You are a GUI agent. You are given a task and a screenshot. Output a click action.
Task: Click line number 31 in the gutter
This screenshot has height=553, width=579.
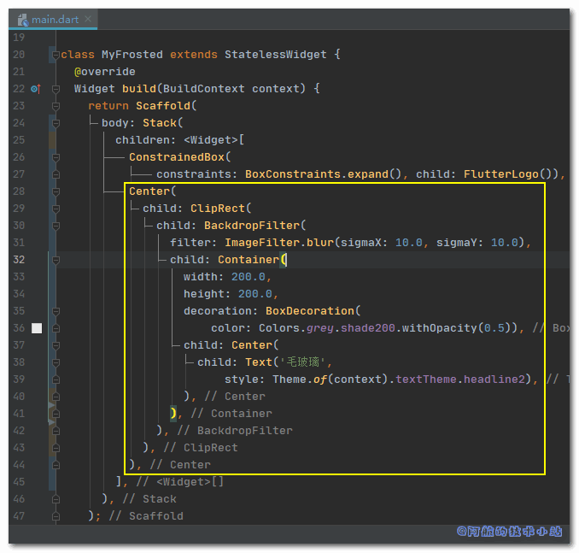(x=19, y=243)
